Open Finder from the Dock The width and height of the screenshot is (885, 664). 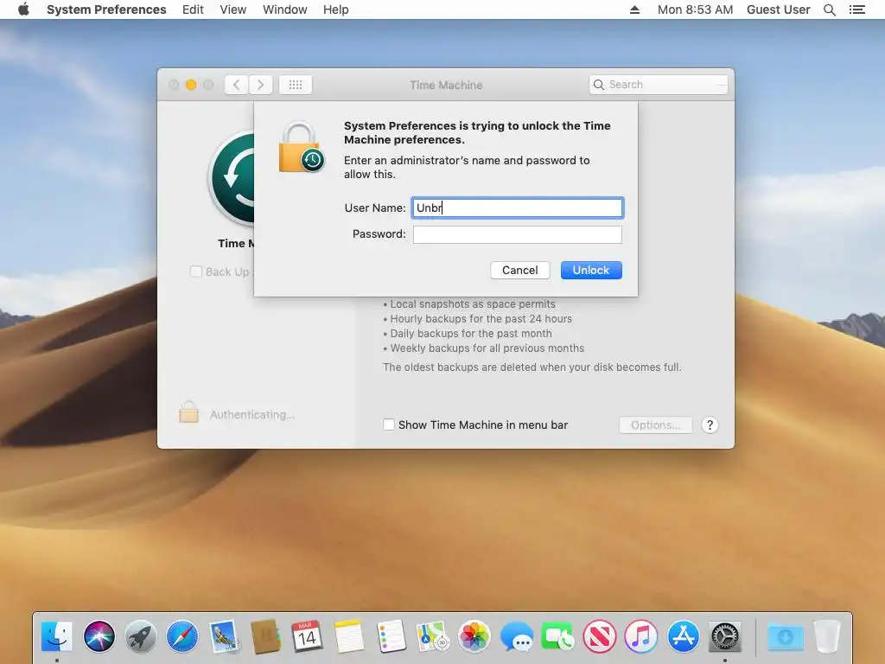[57, 636]
